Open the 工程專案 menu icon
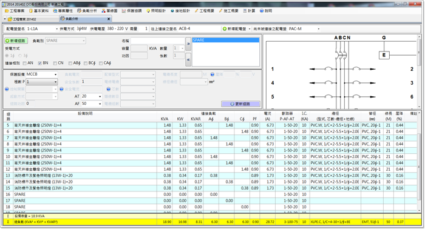 [x=7, y=11]
